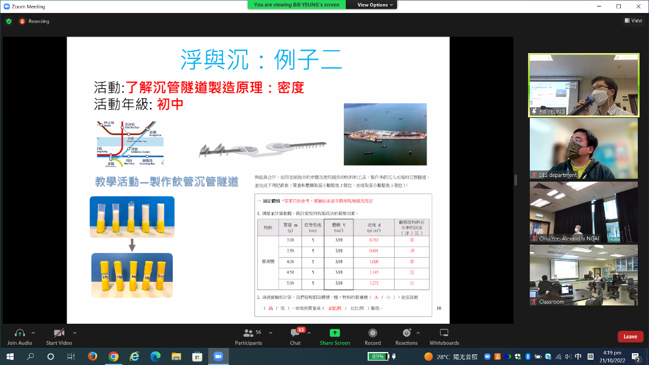The image size is (649, 365).
Task: Open the View Options menu
Action: tap(375, 5)
